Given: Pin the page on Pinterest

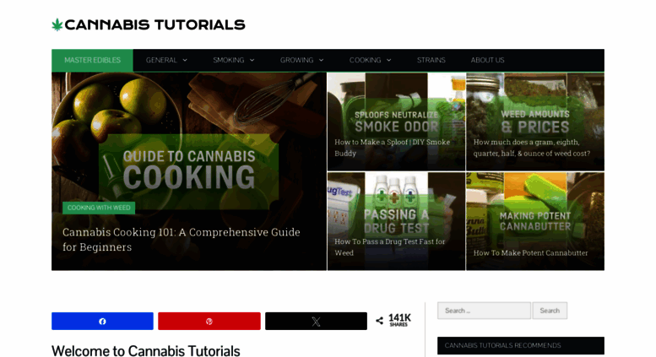Looking at the screenshot, I should pos(209,321).
